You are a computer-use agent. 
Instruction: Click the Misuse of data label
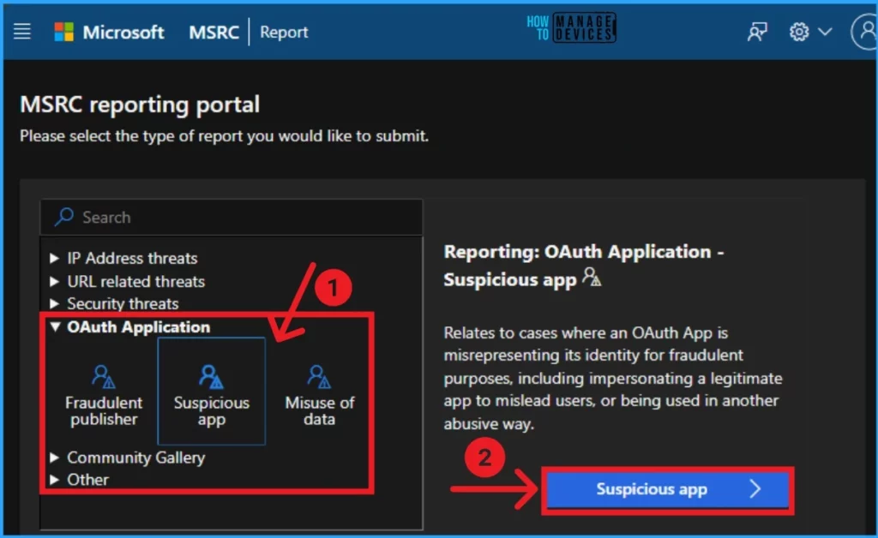click(x=319, y=411)
